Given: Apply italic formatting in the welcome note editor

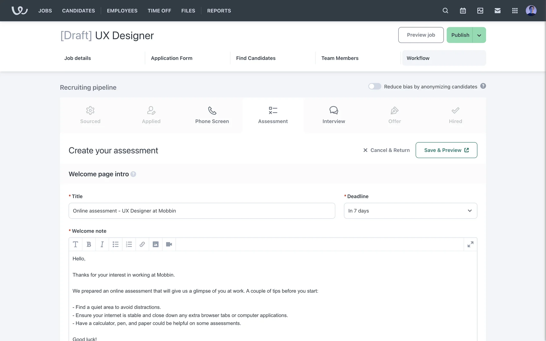Looking at the screenshot, I should pyautogui.click(x=102, y=244).
